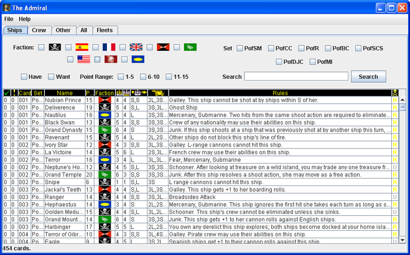
Task: Tick the 6-10 point range checkbox
Action: pyautogui.click(x=142, y=77)
